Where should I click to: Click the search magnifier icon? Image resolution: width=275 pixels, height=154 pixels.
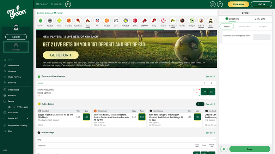tap(68, 4)
